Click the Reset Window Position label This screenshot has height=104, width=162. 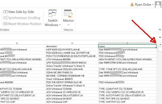click(25, 24)
